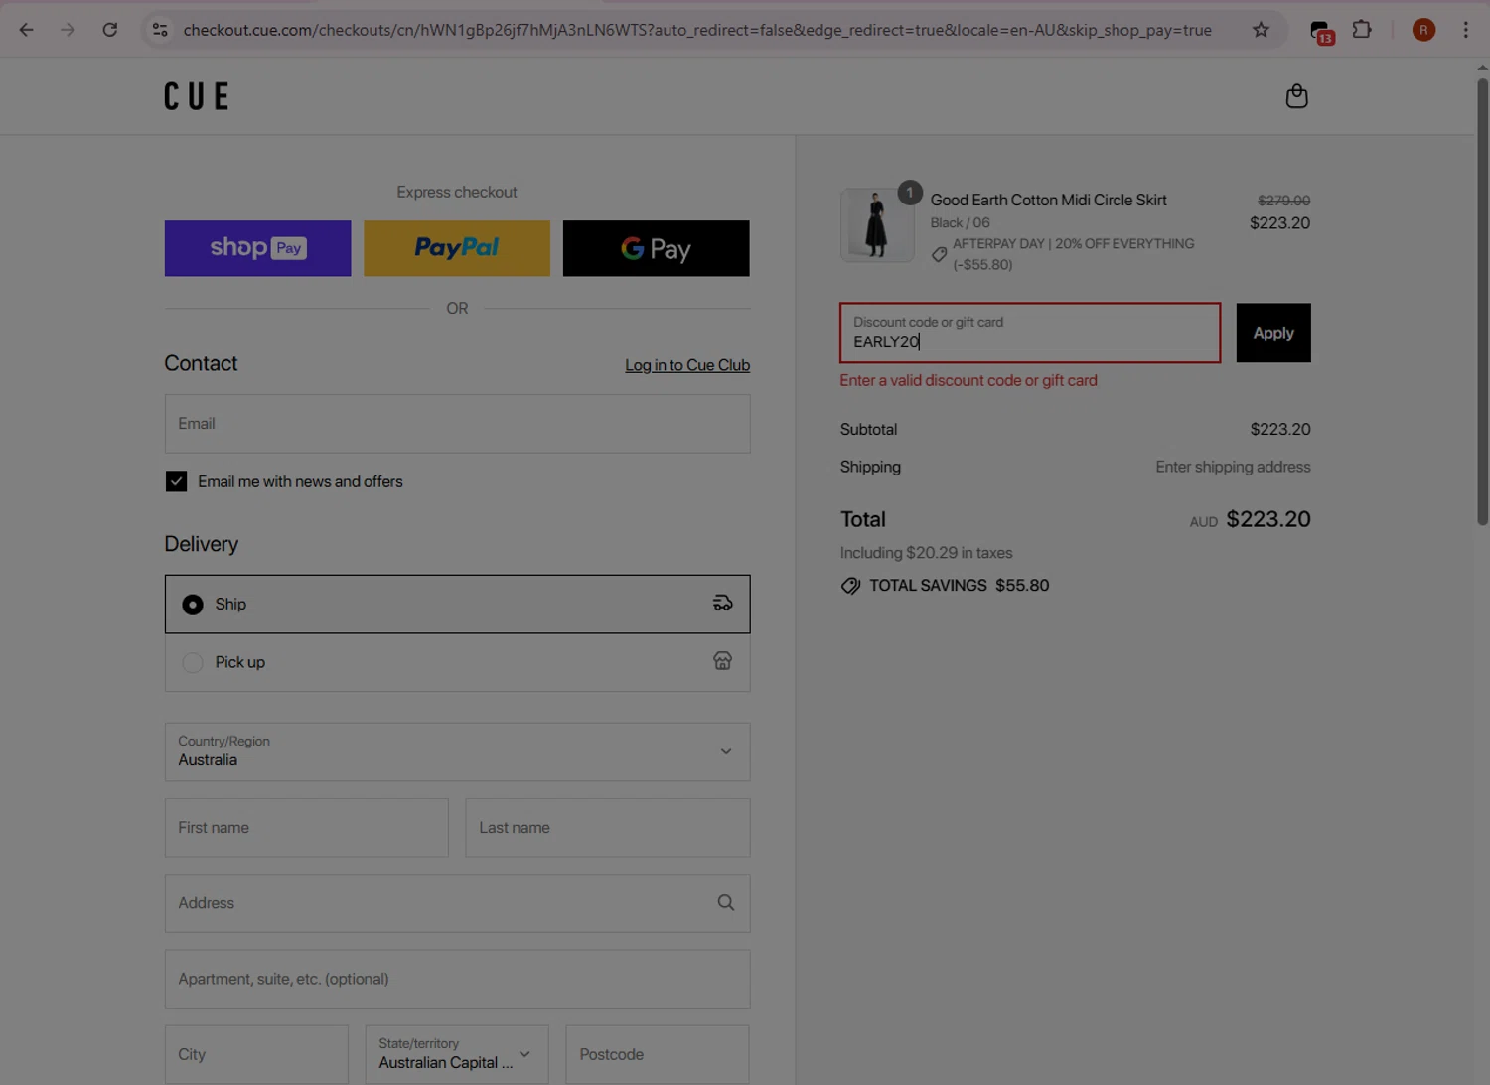This screenshot has width=1490, height=1085.
Task: Select the Ship delivery option
Action: (x=457, y=604)
